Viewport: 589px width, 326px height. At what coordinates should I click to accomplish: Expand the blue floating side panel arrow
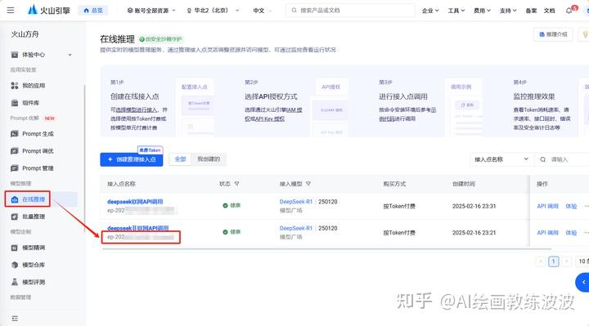coord(583,282)
